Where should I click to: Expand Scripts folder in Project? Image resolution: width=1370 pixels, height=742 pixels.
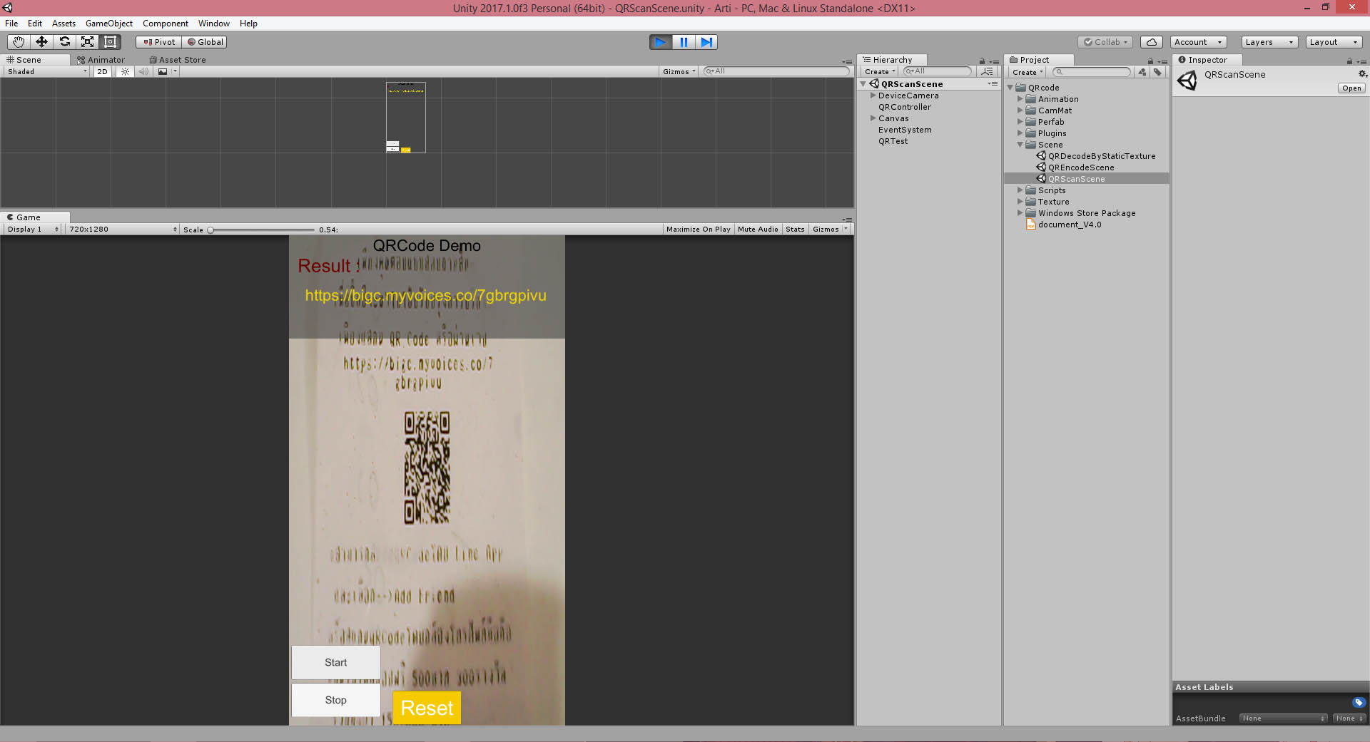tap(1020, 190)
